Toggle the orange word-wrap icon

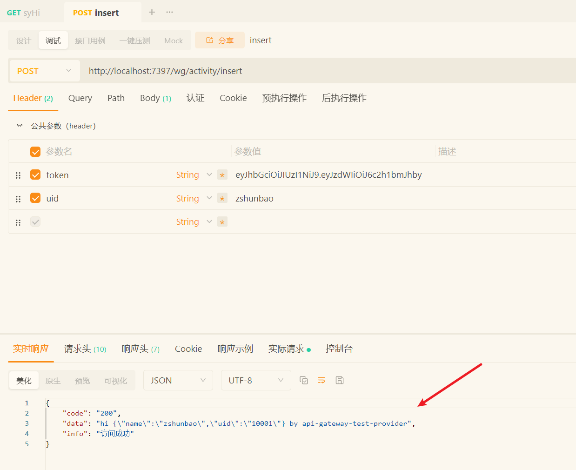321,380
